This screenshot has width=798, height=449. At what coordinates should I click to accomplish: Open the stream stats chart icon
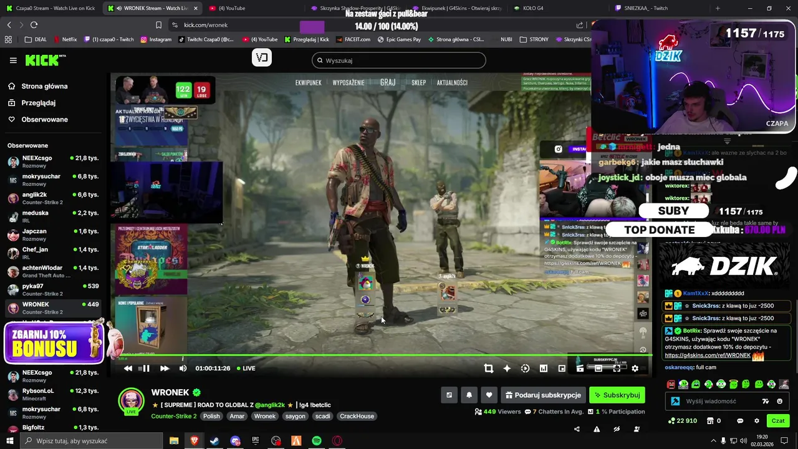(544, 369)
